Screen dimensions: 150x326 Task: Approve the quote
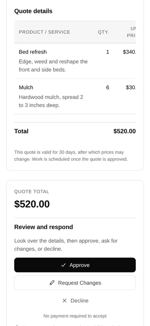click(75, 265)
